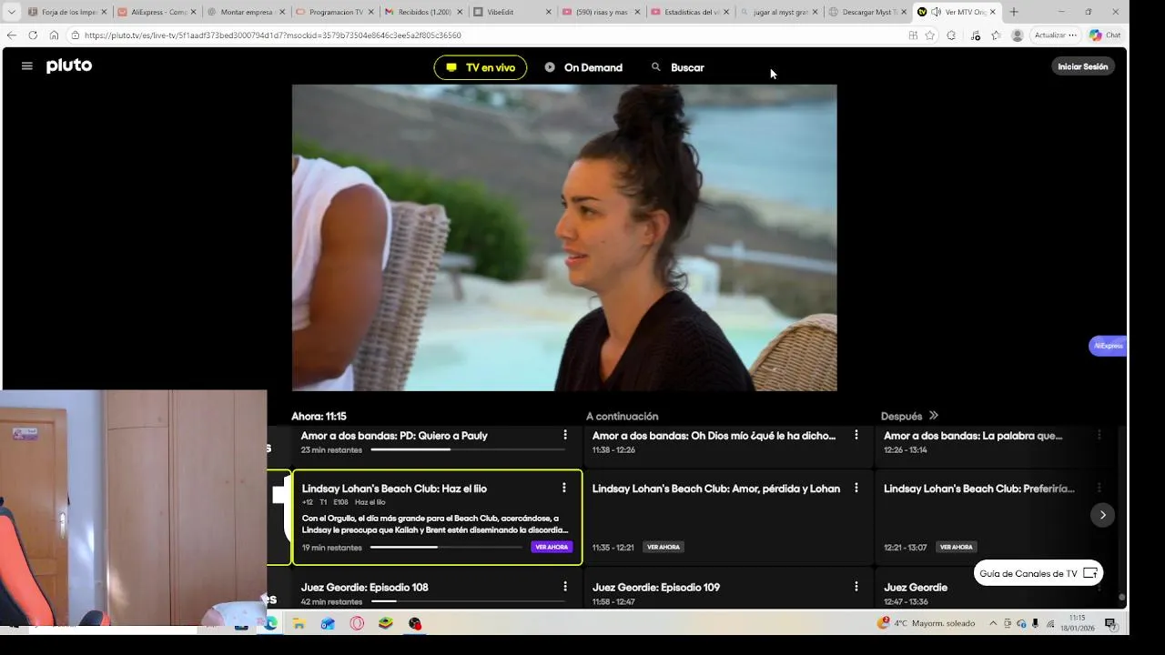Open options for Amor a dos bandas: PD: Quiero a Pauly
The width and height of the screenshot is (1165, 655).
click(x=565, y=436)
